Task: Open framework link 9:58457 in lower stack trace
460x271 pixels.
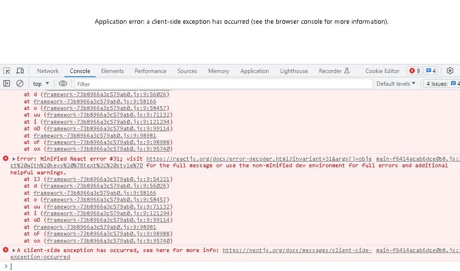Action: pyautogui.click(x=105, y=199)
